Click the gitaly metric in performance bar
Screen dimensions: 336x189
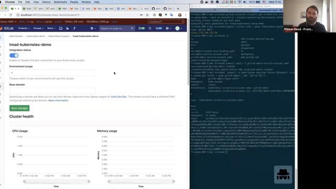click(44, 22)
